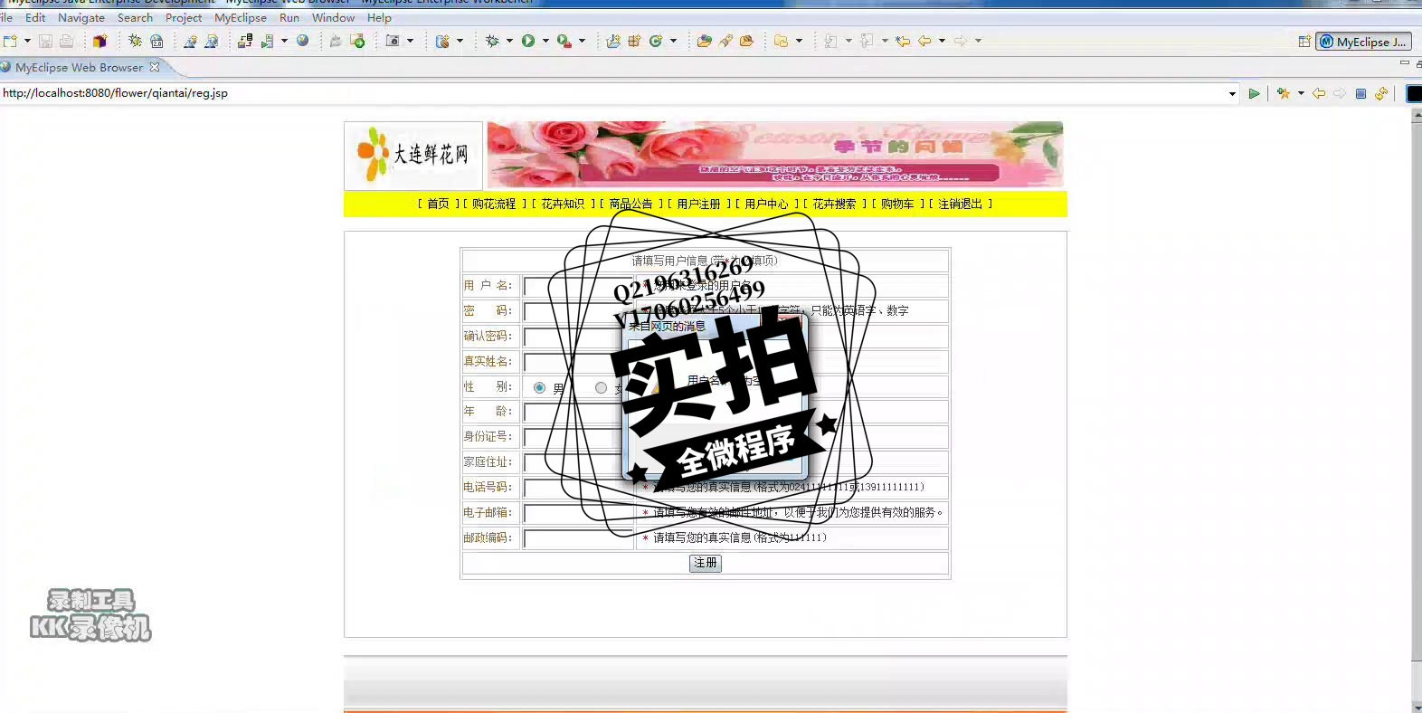Click the Open Type folder icon
1422x713 pixels.
coord(704,41)
